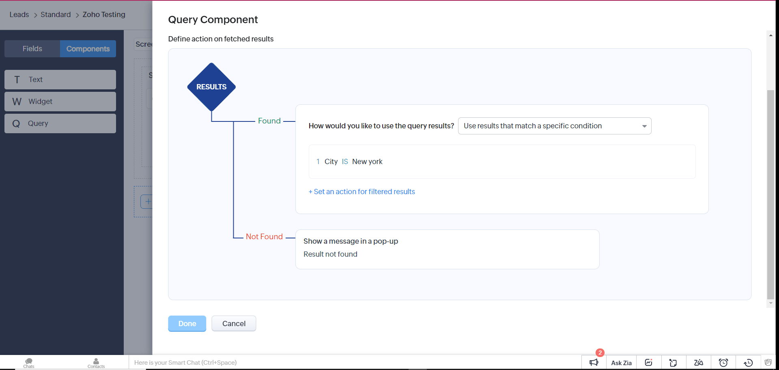Open the chart insights icon in bottom bar

click(648, 362)
